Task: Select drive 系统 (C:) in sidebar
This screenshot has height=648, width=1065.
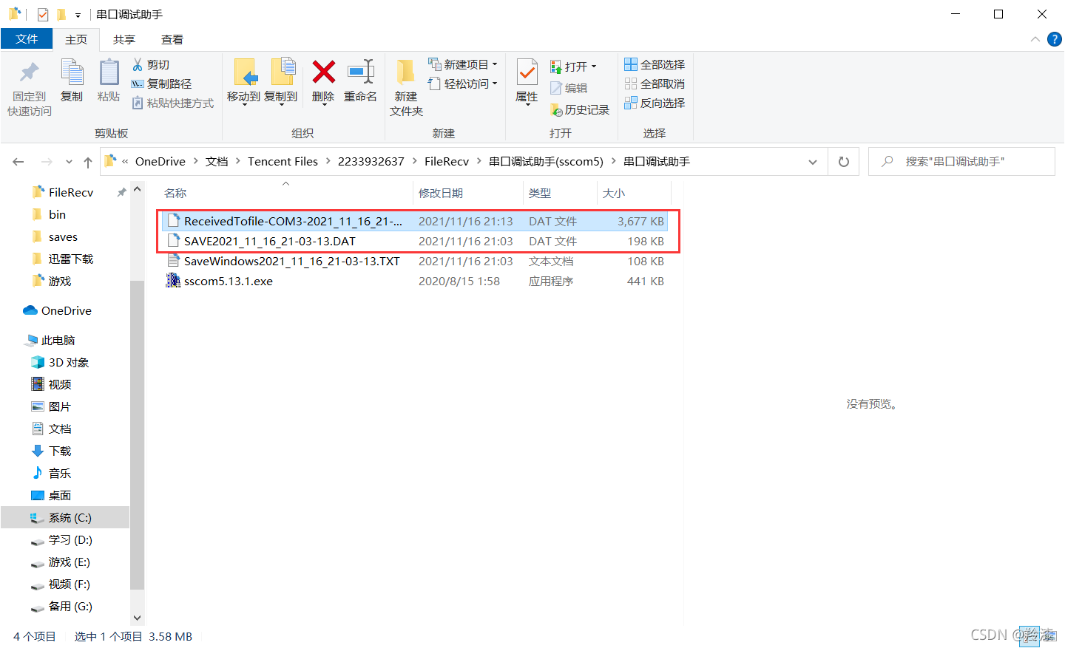Action: point(65,517)
